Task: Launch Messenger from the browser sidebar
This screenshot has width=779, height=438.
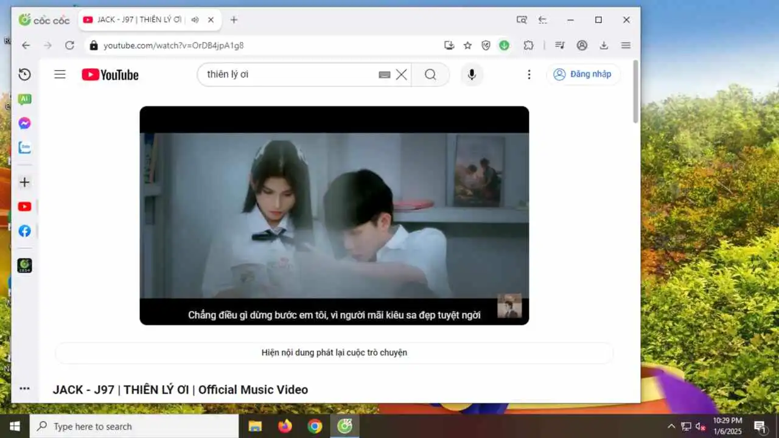Action: [x=24, y=123]
